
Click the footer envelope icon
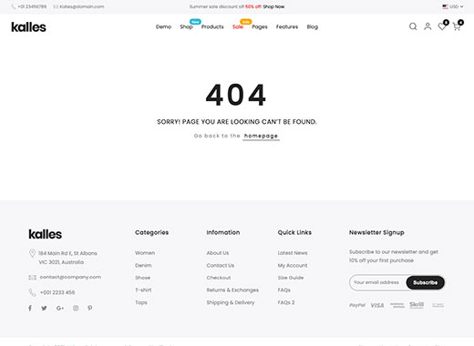[32, 278]
